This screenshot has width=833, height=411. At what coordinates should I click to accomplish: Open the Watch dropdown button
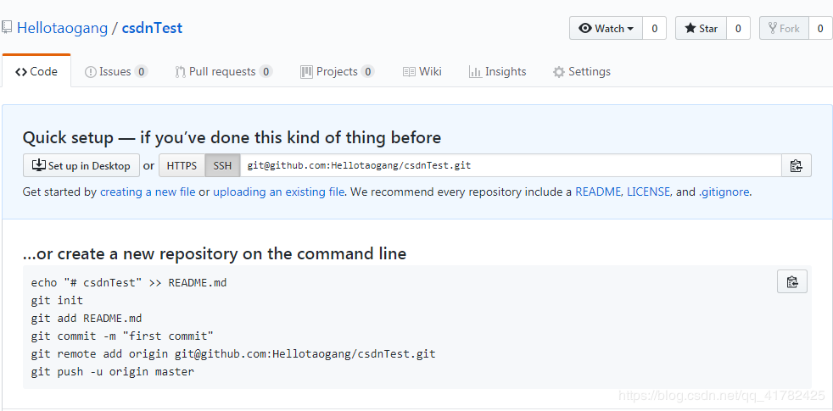606,28
